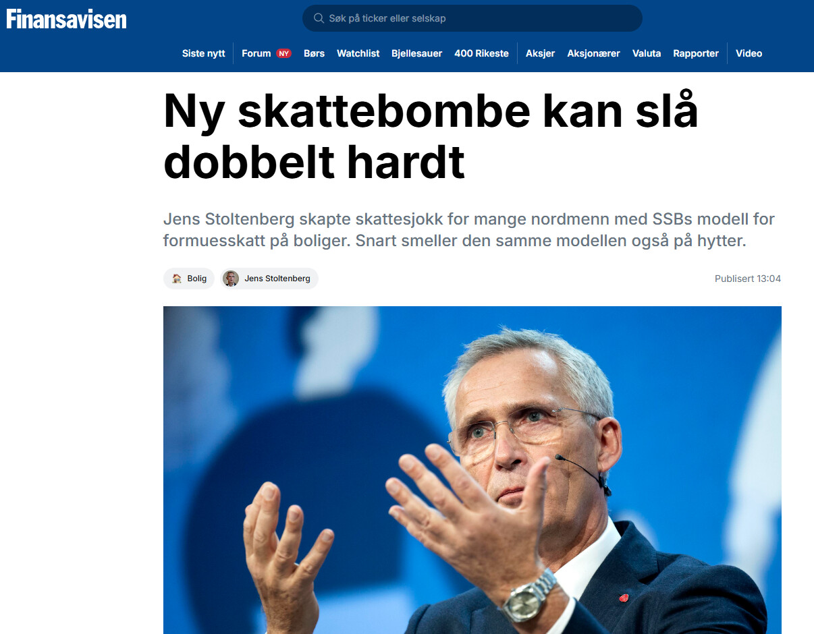Click the article photo of Stoltenberg
The image size is (814, 634).
(472, 470)
